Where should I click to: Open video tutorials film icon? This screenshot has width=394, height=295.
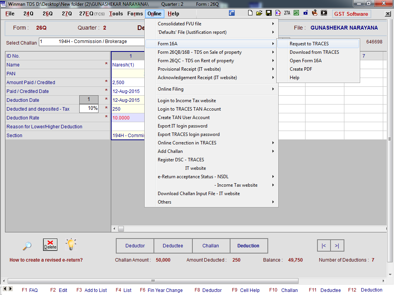[x=324, y=13]
